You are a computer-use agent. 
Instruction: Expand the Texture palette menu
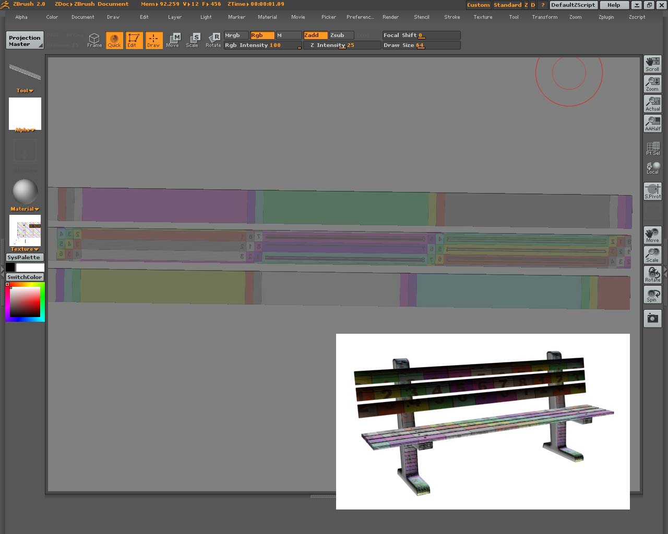(x=24, y=249)
